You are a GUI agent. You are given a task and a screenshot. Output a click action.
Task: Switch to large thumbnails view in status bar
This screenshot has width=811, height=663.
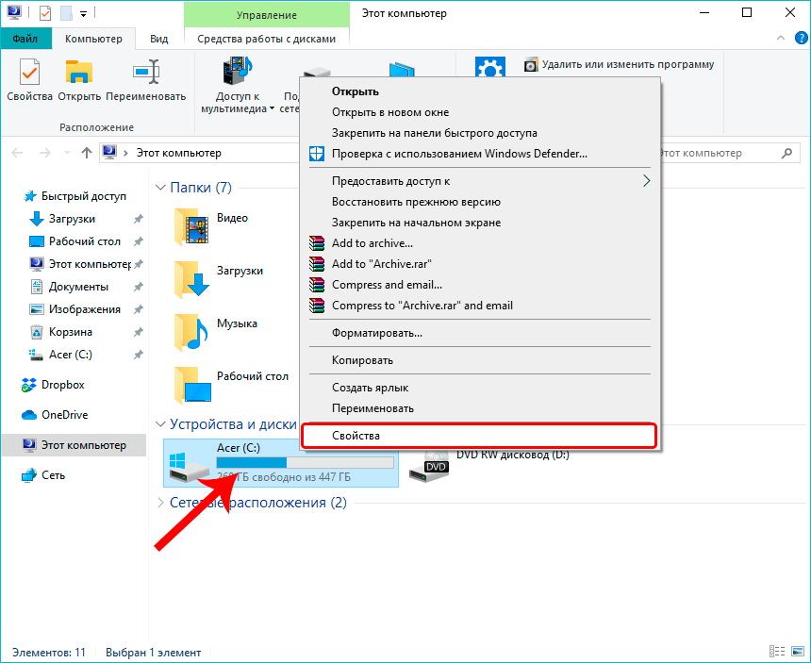[797, 652]
